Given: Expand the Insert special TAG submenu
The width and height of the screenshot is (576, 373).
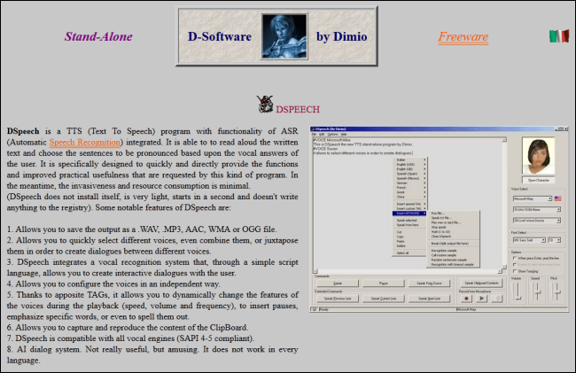Looking at the screenshot, I should (x=410, y=204).
